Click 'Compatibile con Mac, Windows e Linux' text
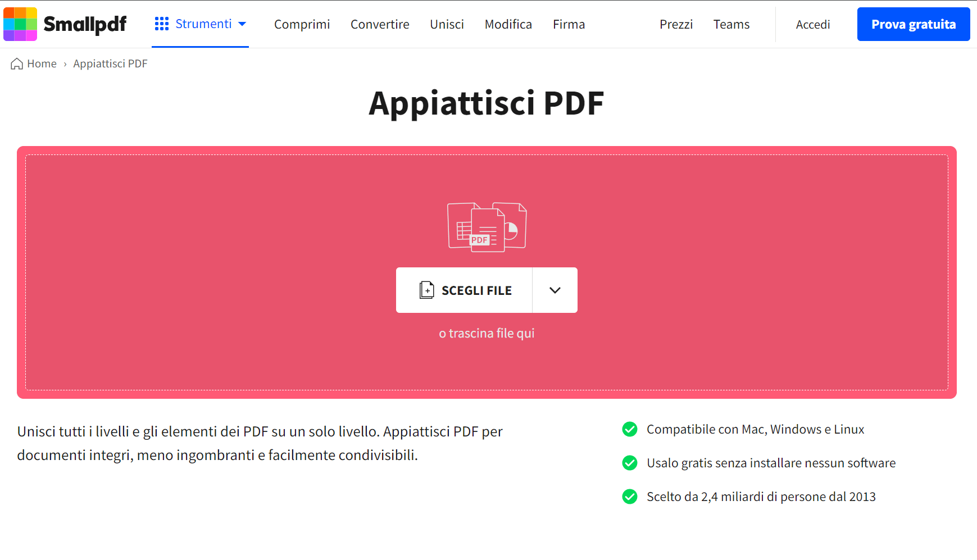 click(x=756, y=429)
